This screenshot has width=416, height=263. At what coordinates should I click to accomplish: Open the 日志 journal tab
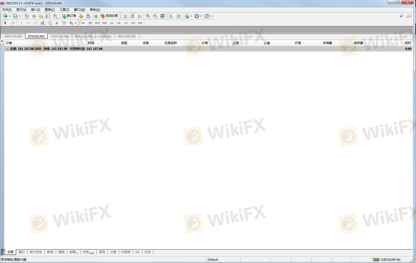pos(148,252)
